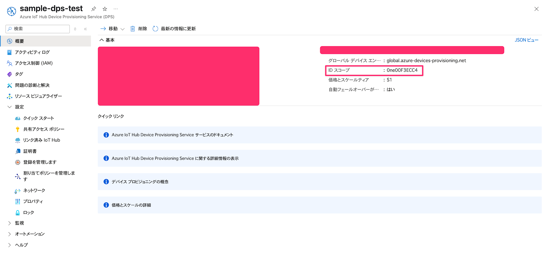Click the 概要 overview icon
Image resolution: width=548 pixels, height=276 pixels.
[10, 41]
